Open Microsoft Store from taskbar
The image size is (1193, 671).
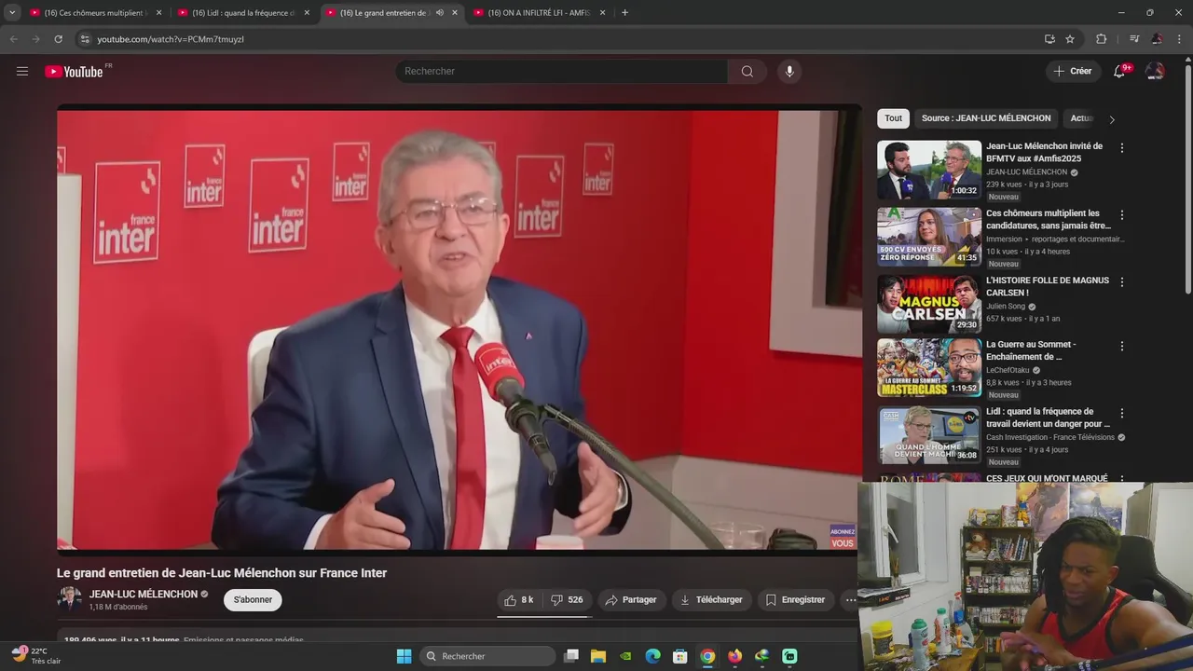coord(680,656)
